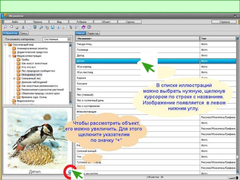
Task: Click the music notes icon in toolbar
Action: point(40,27)
